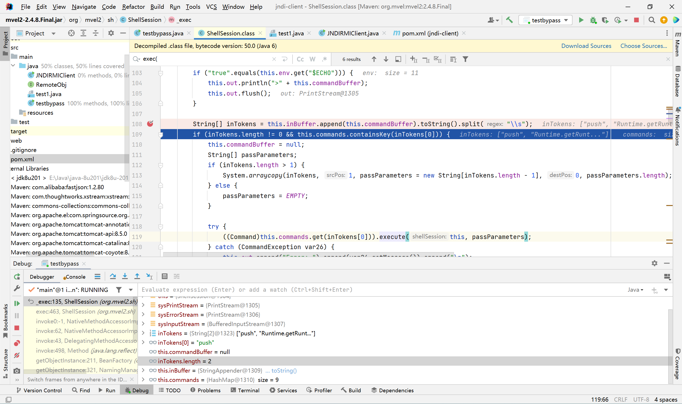
Task: Close the ShellSession.class tab
Action: pyautogui.click(x=260, y=33)
